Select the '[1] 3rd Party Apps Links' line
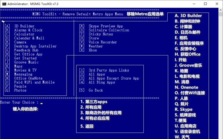This screenshot has width=223, height=139. click(104, 70)
